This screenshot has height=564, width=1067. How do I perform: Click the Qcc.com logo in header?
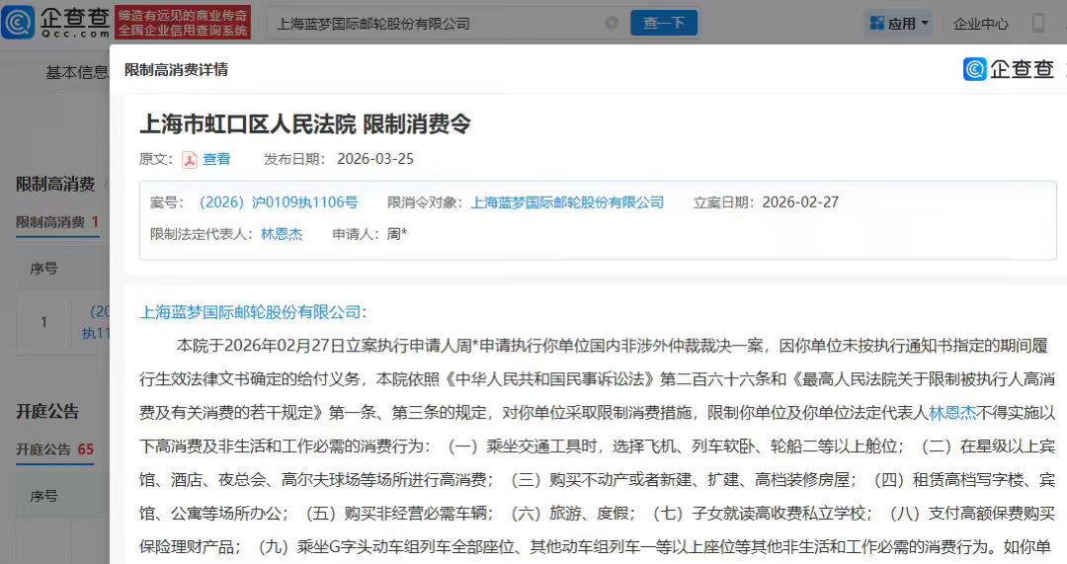[55, 23]
